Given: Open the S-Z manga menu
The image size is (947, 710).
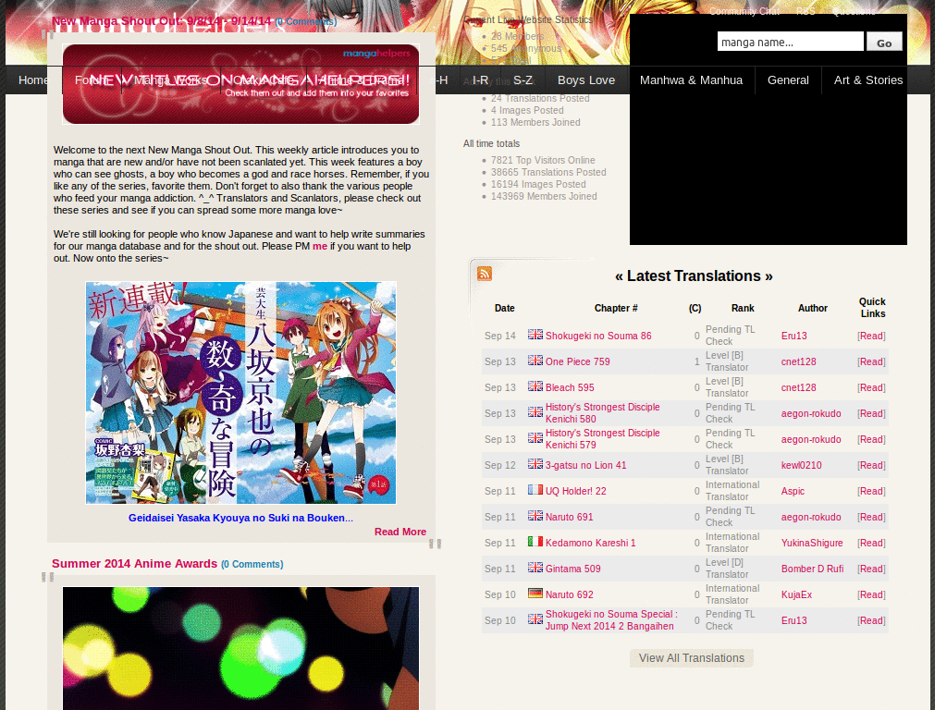Looking at the screenshot, I should [x=523, y=80].
